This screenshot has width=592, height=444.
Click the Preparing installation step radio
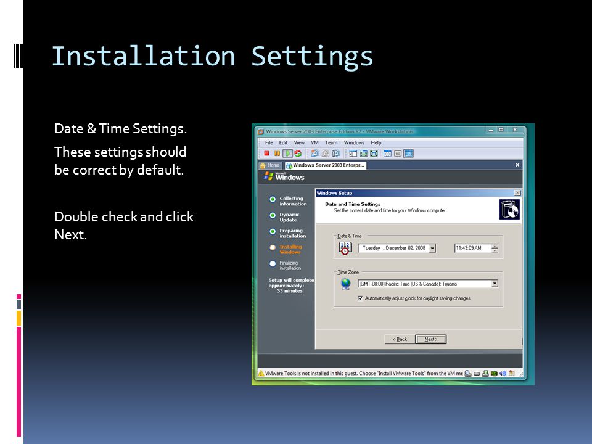(x=273, y=232)
